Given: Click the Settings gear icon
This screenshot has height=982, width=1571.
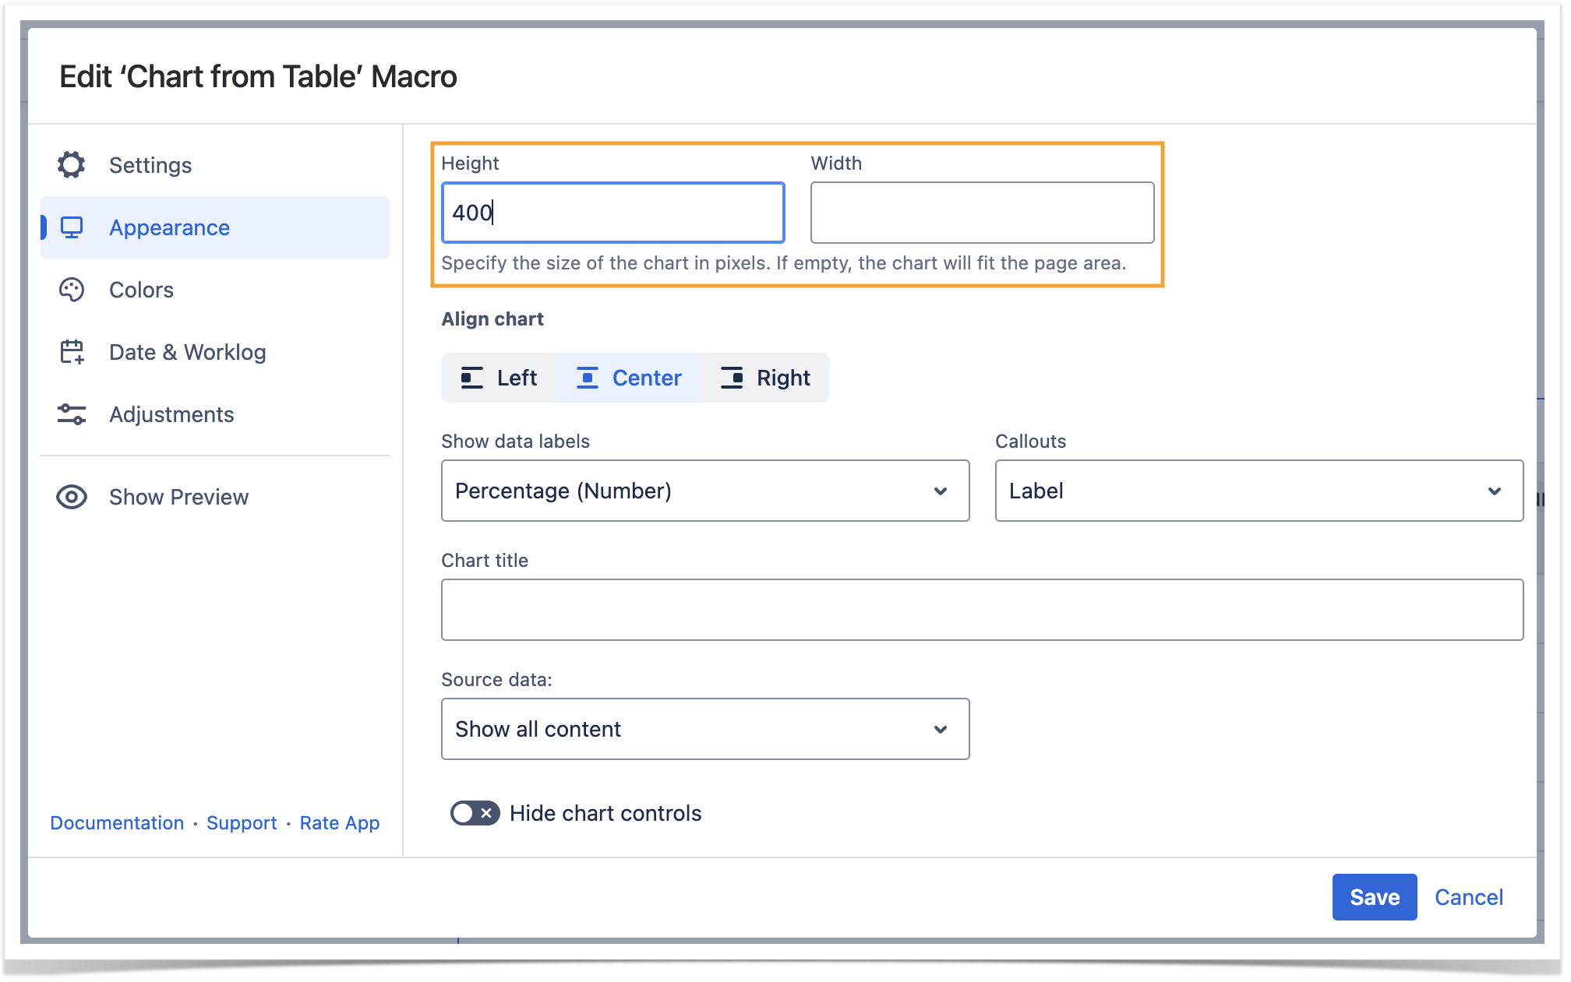Looking at the screenshot, I should pyautogui.click(x=71, y=165).
